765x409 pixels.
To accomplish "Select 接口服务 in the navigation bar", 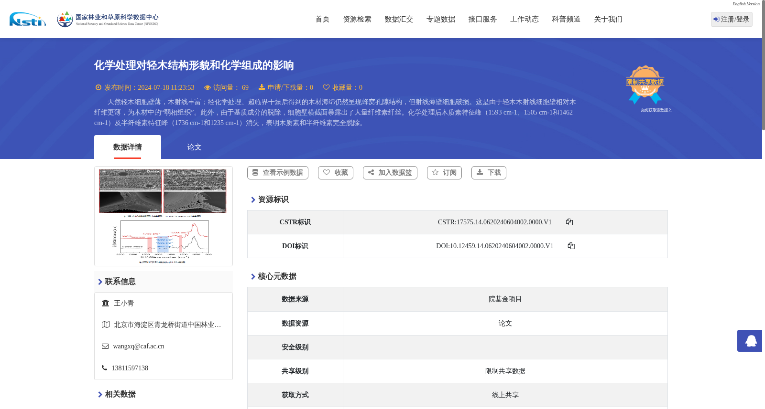I will pos(482,19).
